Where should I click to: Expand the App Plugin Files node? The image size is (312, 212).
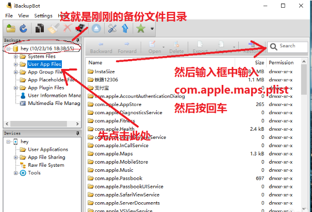point(15,88)
